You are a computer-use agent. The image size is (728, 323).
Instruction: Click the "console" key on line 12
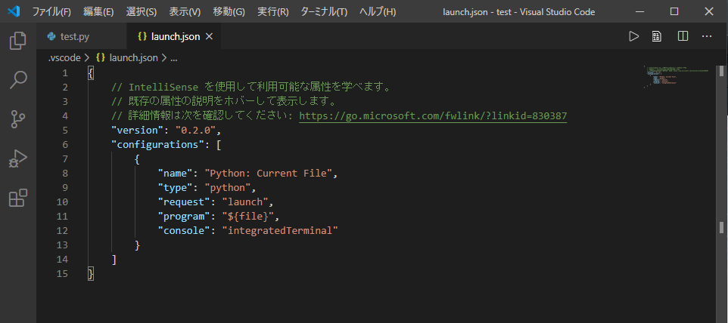tap(184, 230)
